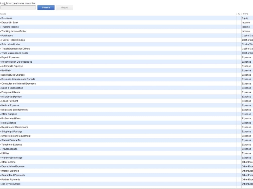Select the Deposit in Bank account name
Image resolution: width=253 pixels, height=189 pixels.
pyautogui.click(x=10, y=22)
